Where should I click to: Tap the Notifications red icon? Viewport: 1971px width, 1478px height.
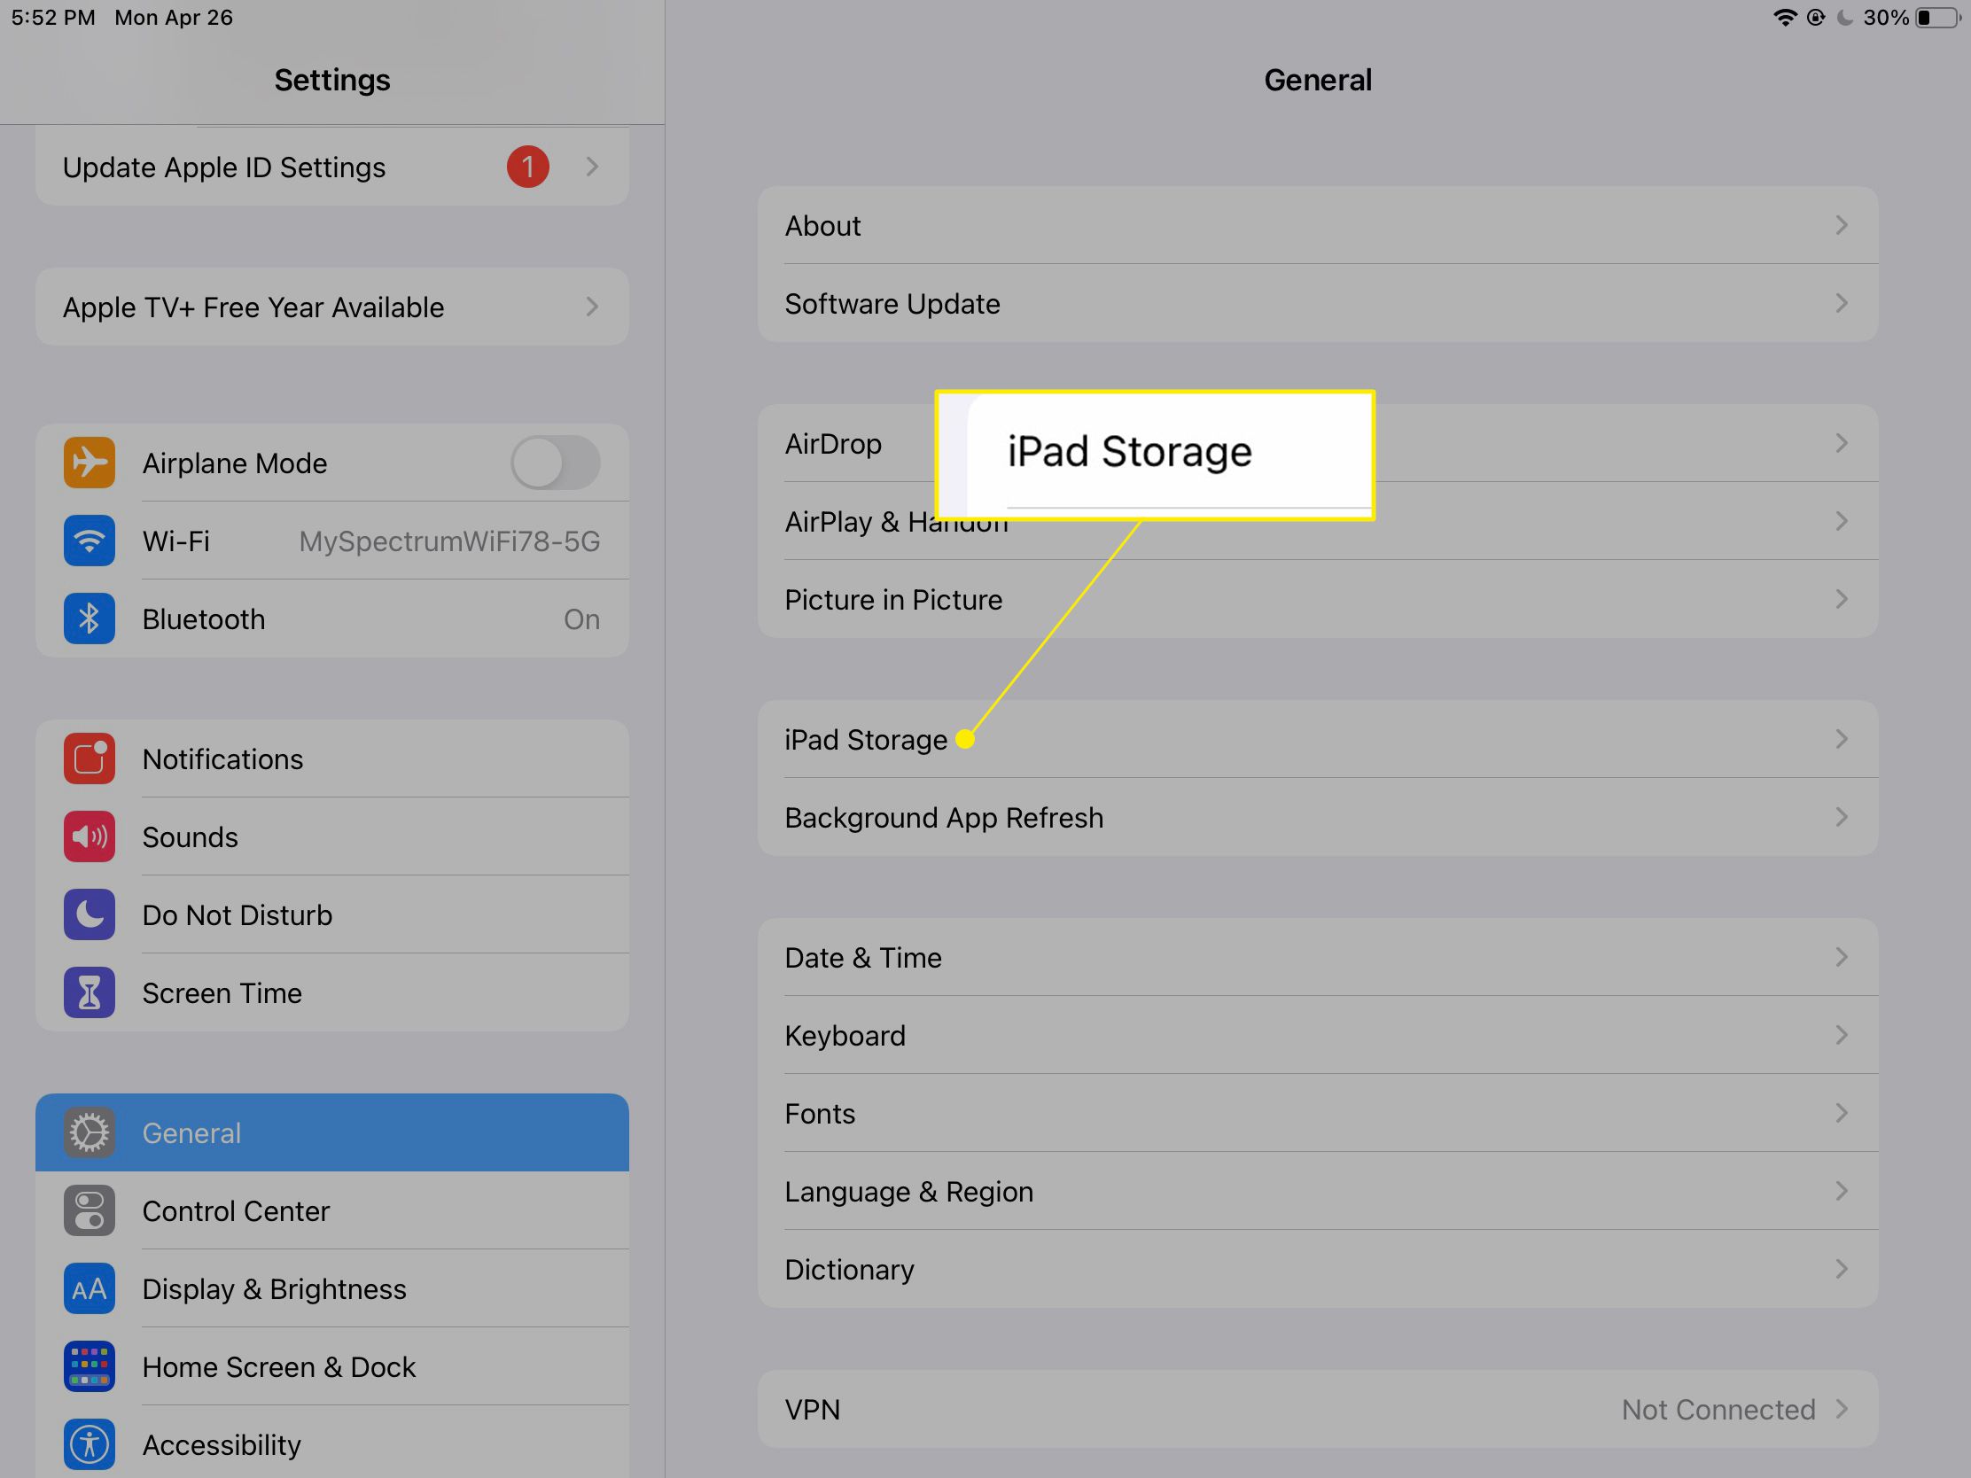90,758
